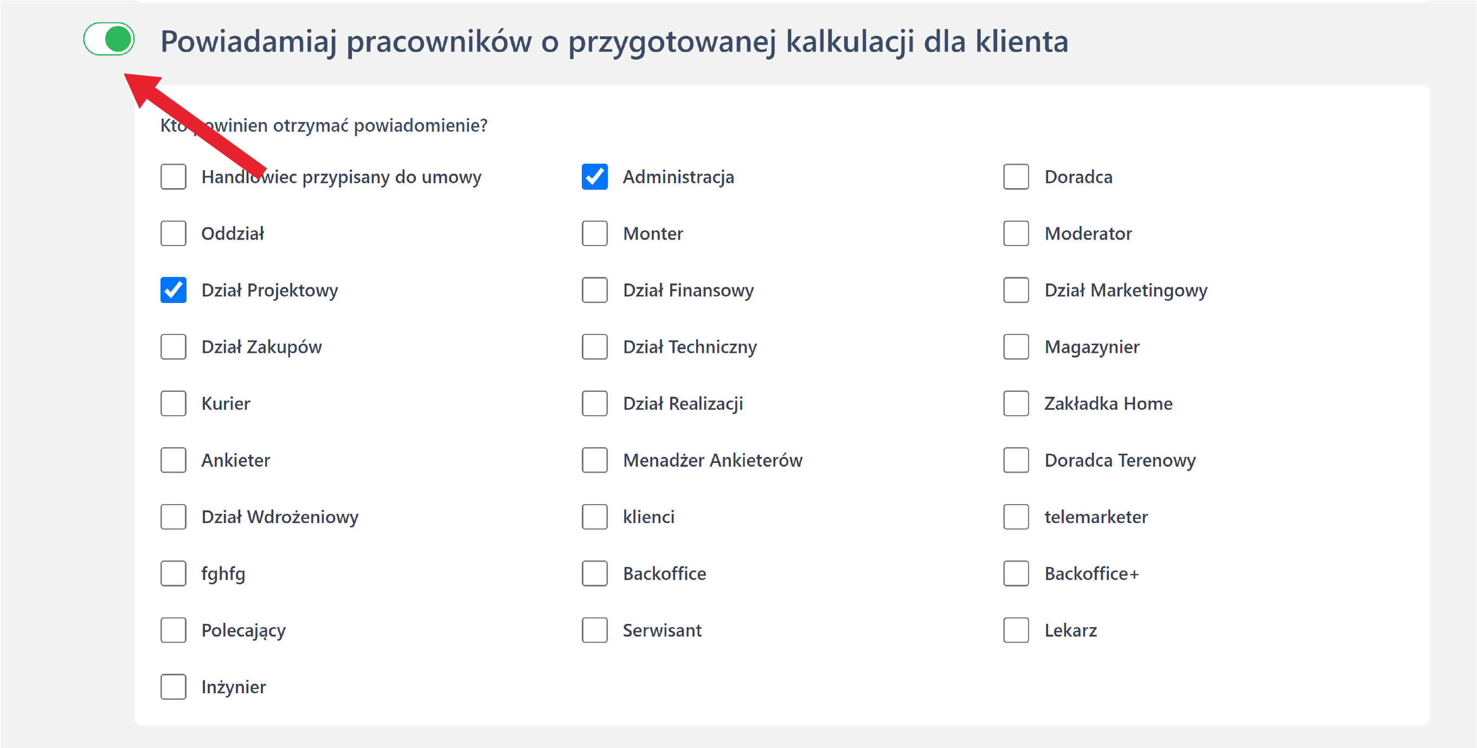1477x748 pixels.
Task: Tick the Serwisant checkbox
Action: (x=595, y=630)
